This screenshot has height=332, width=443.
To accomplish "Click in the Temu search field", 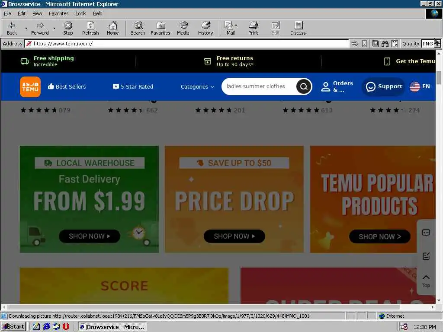I will 260,86.
